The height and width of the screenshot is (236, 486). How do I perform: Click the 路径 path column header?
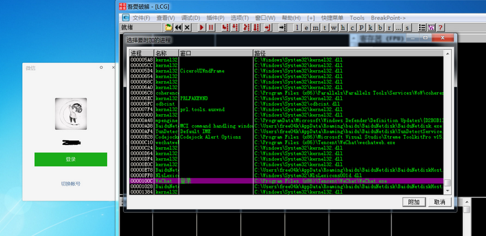[349, 53]
